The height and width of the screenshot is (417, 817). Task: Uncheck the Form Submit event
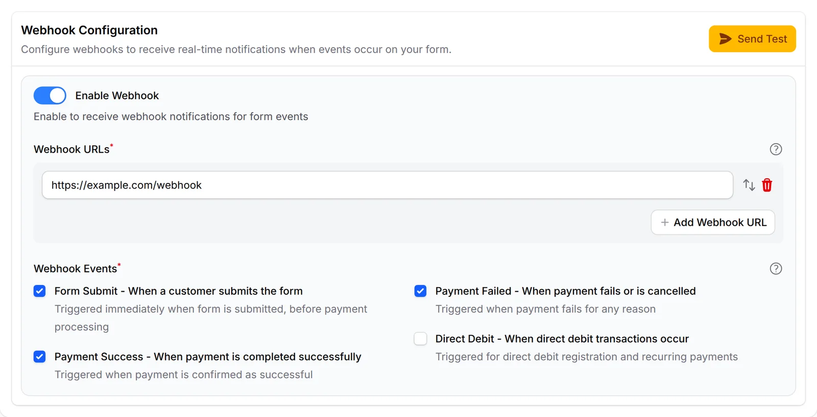tap(40, 291)
